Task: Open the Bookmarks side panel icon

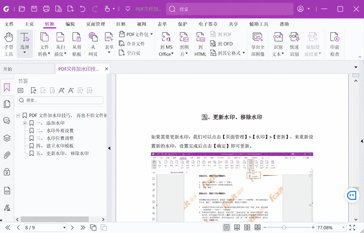Action: click(x=7, y=87)
